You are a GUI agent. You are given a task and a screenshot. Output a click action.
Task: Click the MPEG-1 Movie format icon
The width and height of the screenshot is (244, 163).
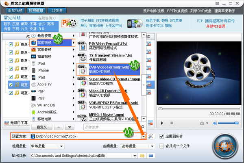(x=82, y=118)
